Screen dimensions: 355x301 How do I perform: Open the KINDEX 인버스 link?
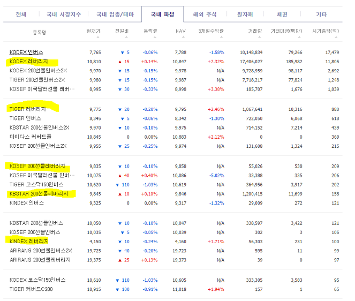pos(26,203)
